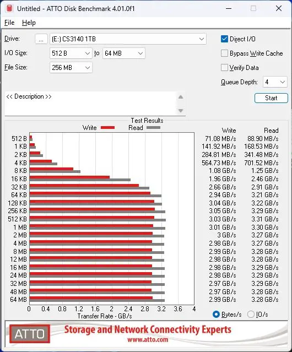The image size is (292, 352).
Task: Click the write value 564.73 MB/s
Action: (x=219, y=163)
